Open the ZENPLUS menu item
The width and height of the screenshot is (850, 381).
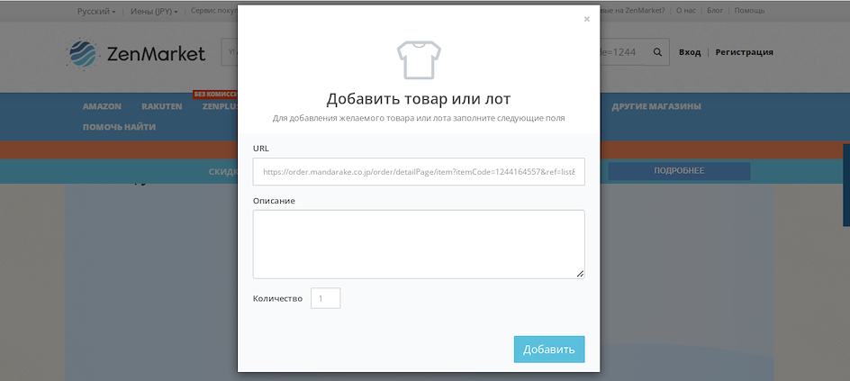[x=220, y=106]
